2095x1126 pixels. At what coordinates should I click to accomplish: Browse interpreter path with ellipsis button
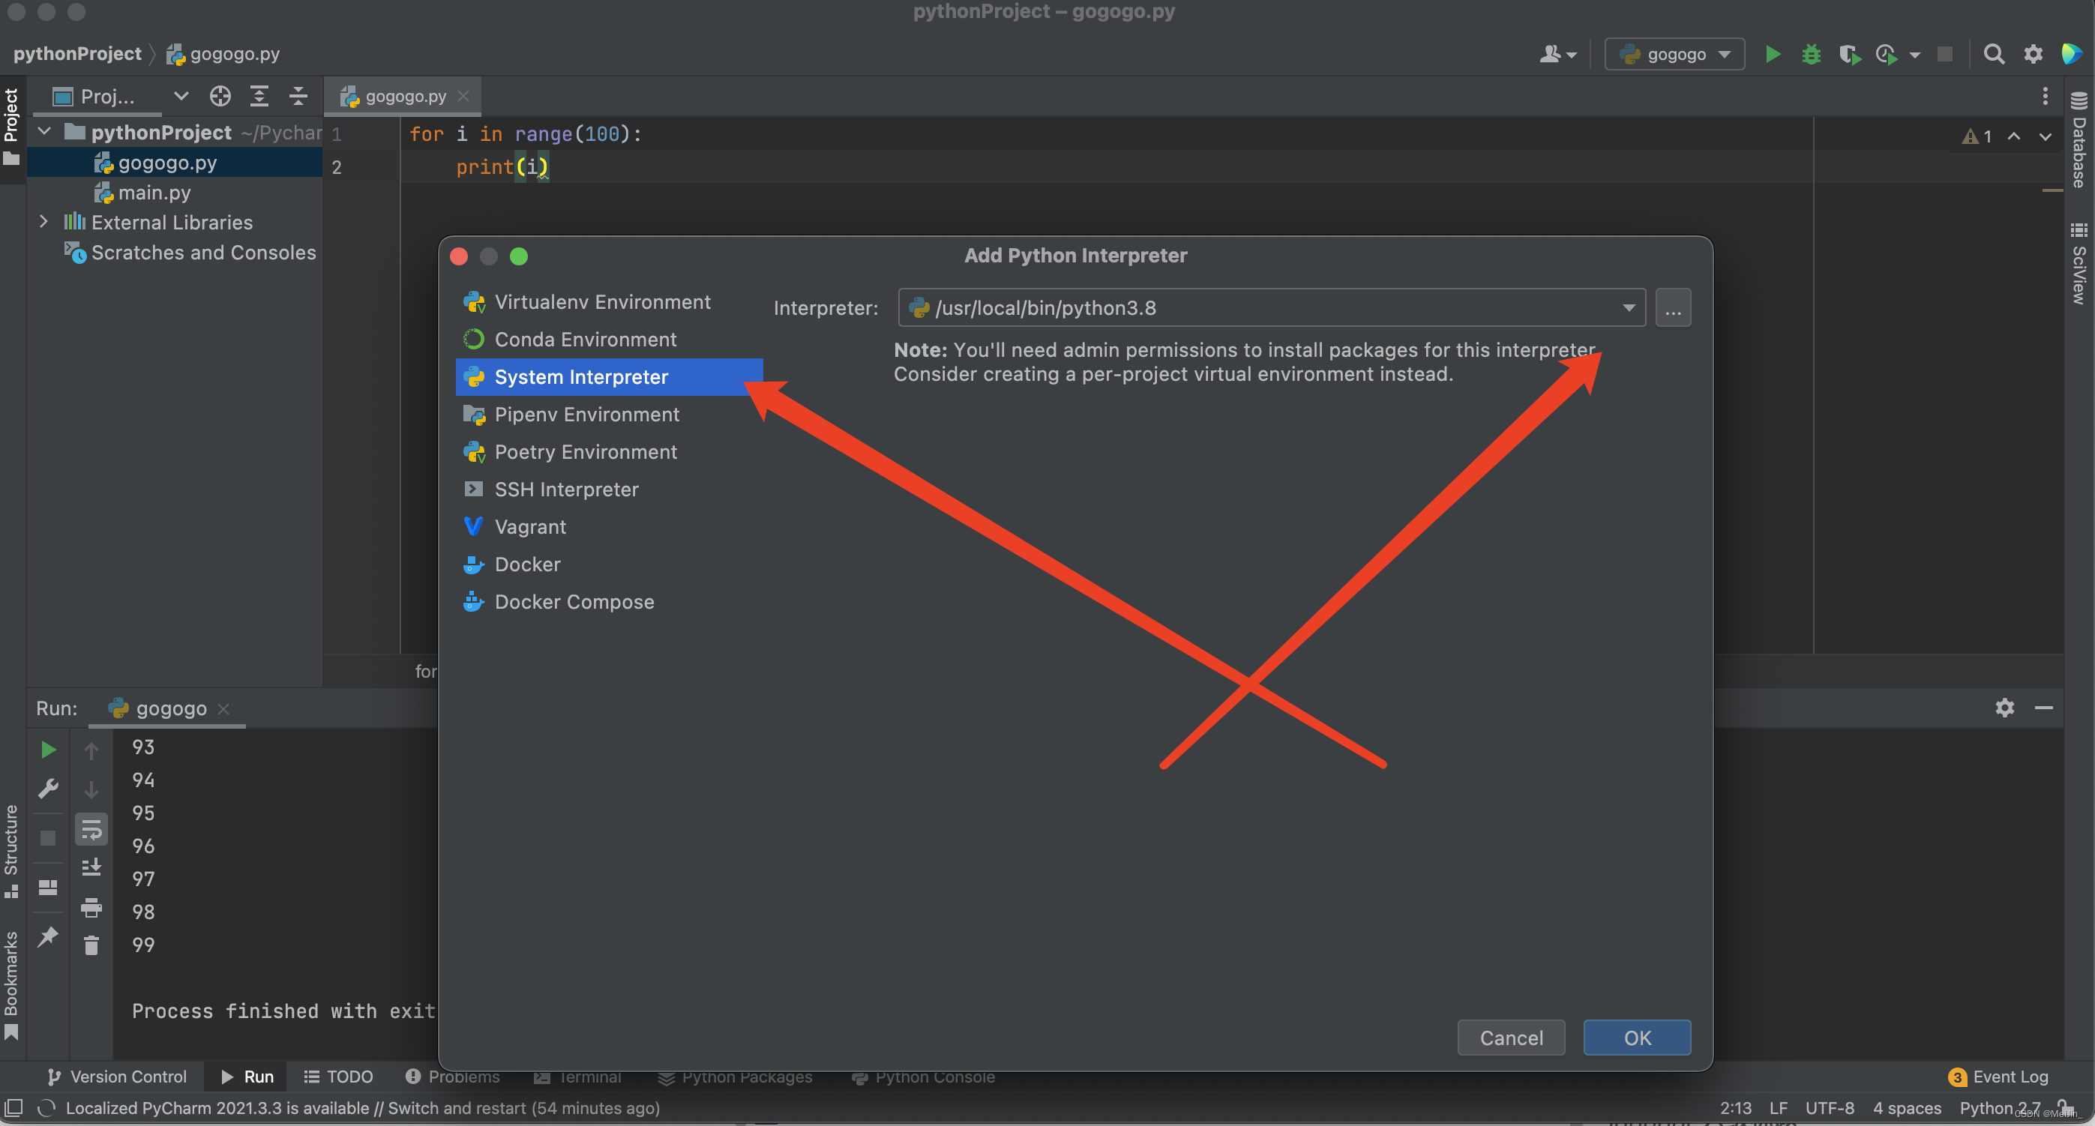click(x=1673, y=308)
